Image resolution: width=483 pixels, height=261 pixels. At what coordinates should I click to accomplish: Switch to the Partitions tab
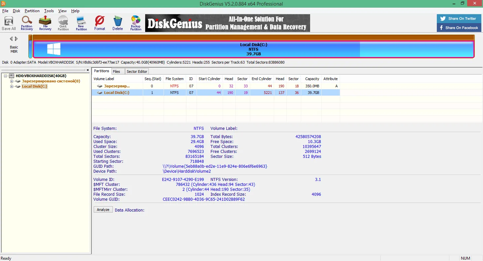(x=102, y=71)
